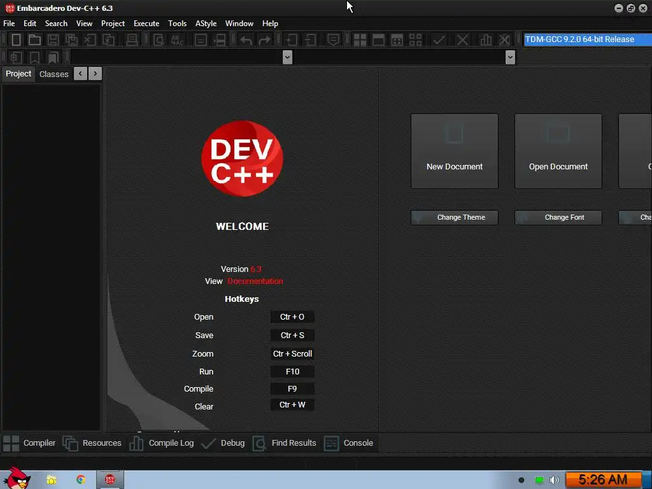The image size is (652, 489).
Task: Open the Compile Log bottom tab
Action: tap(162, 443)
